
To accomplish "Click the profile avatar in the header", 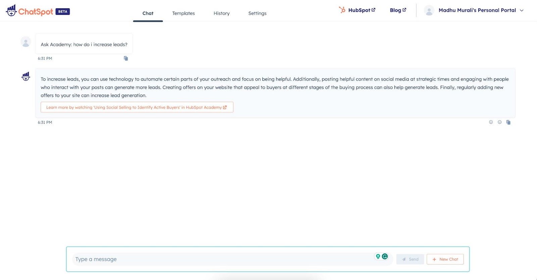I will [x=429, y=10].
